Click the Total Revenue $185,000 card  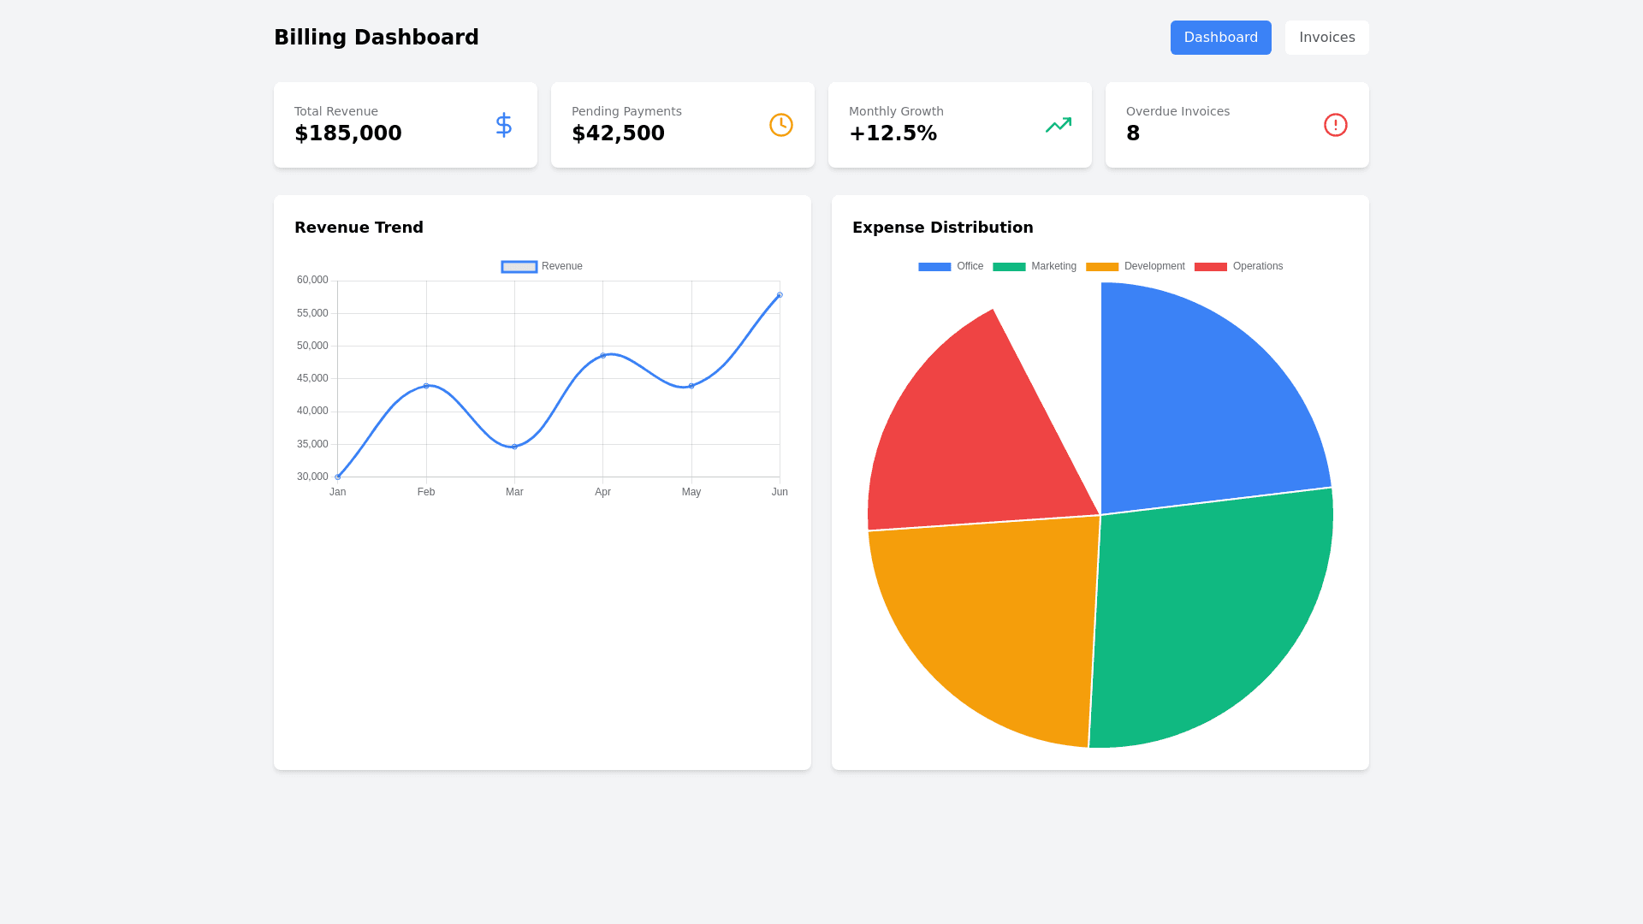coord(405,125)
